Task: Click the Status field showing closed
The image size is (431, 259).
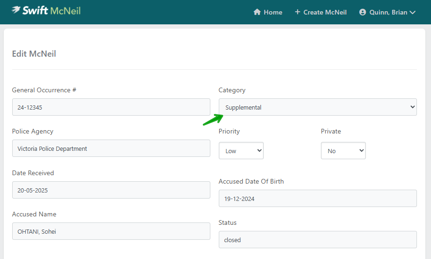Action: (318, 239)
